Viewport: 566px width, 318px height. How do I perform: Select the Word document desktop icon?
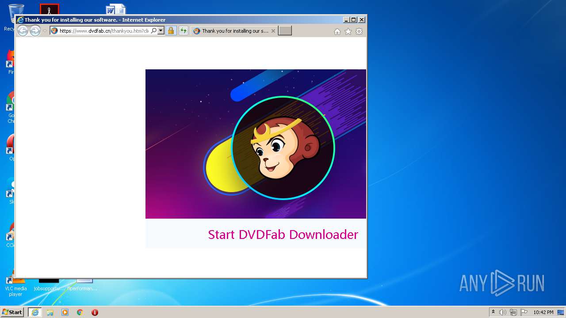[x=115, y=9]
